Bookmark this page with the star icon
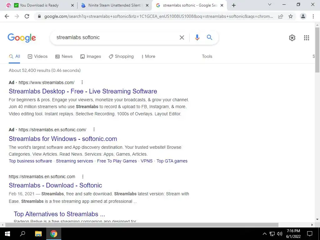Viewport: 320px width, 240px height. tap(291, 16)
